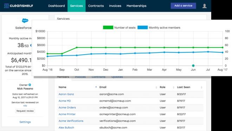Image resolution: width=232 pixels, height=131 pixels.
Task: Click the Cleanshelf logo
Action: click(19, 6)
